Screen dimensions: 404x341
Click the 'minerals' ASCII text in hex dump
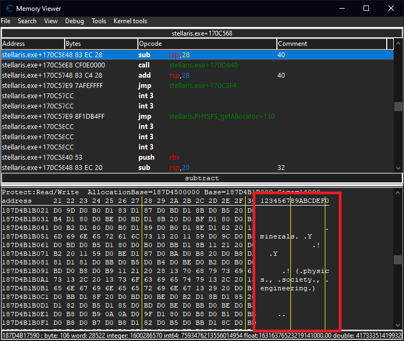point(277,236)
